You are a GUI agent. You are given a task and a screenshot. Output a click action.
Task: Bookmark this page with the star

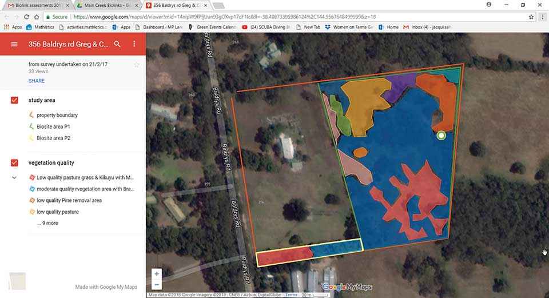(531, 17)
